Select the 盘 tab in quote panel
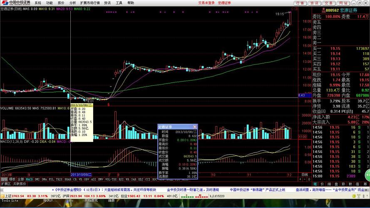The width and height of the screenshot is (370, 208). [336, 184]
